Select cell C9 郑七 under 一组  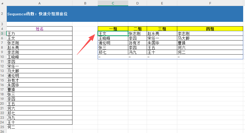(x=113, y=52)
